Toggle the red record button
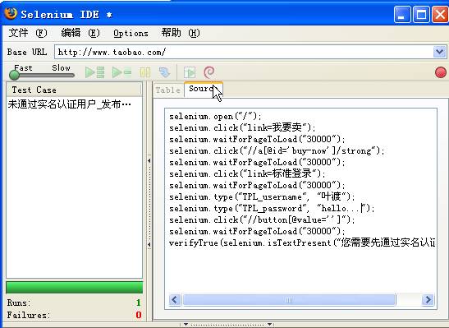Viewport: 449px width, 328px height. click(441, 72)
